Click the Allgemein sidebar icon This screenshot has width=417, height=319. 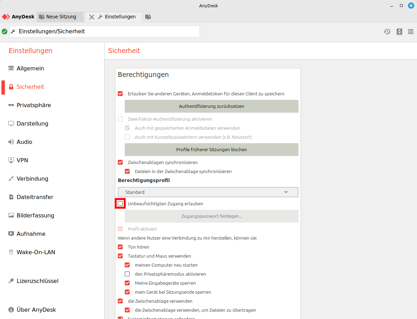point(11,68)
